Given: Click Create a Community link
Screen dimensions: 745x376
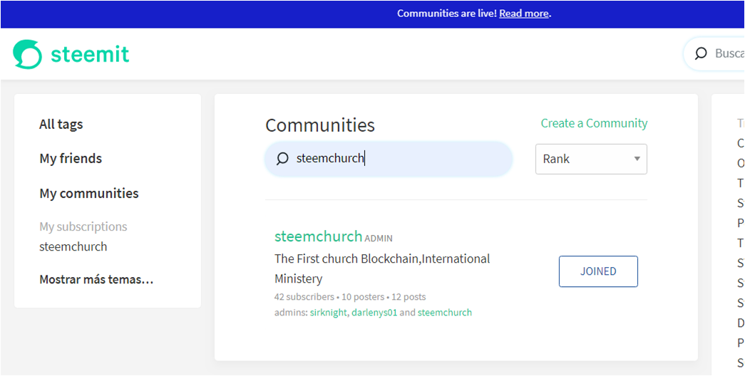Looking at the screenshot, I should coord(594,123).
